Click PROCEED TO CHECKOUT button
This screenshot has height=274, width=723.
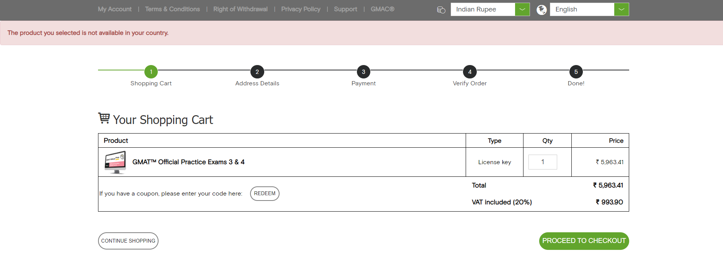click(584, 241)
